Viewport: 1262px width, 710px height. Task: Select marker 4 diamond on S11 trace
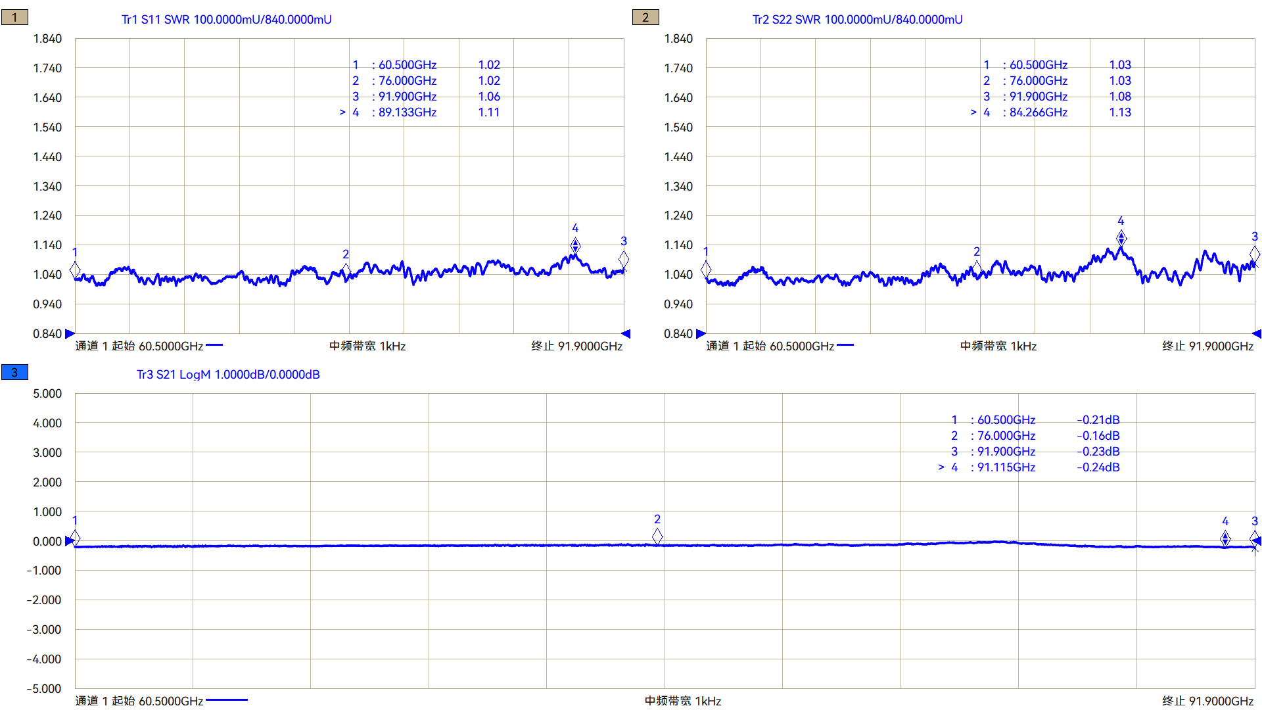point(575,245)
